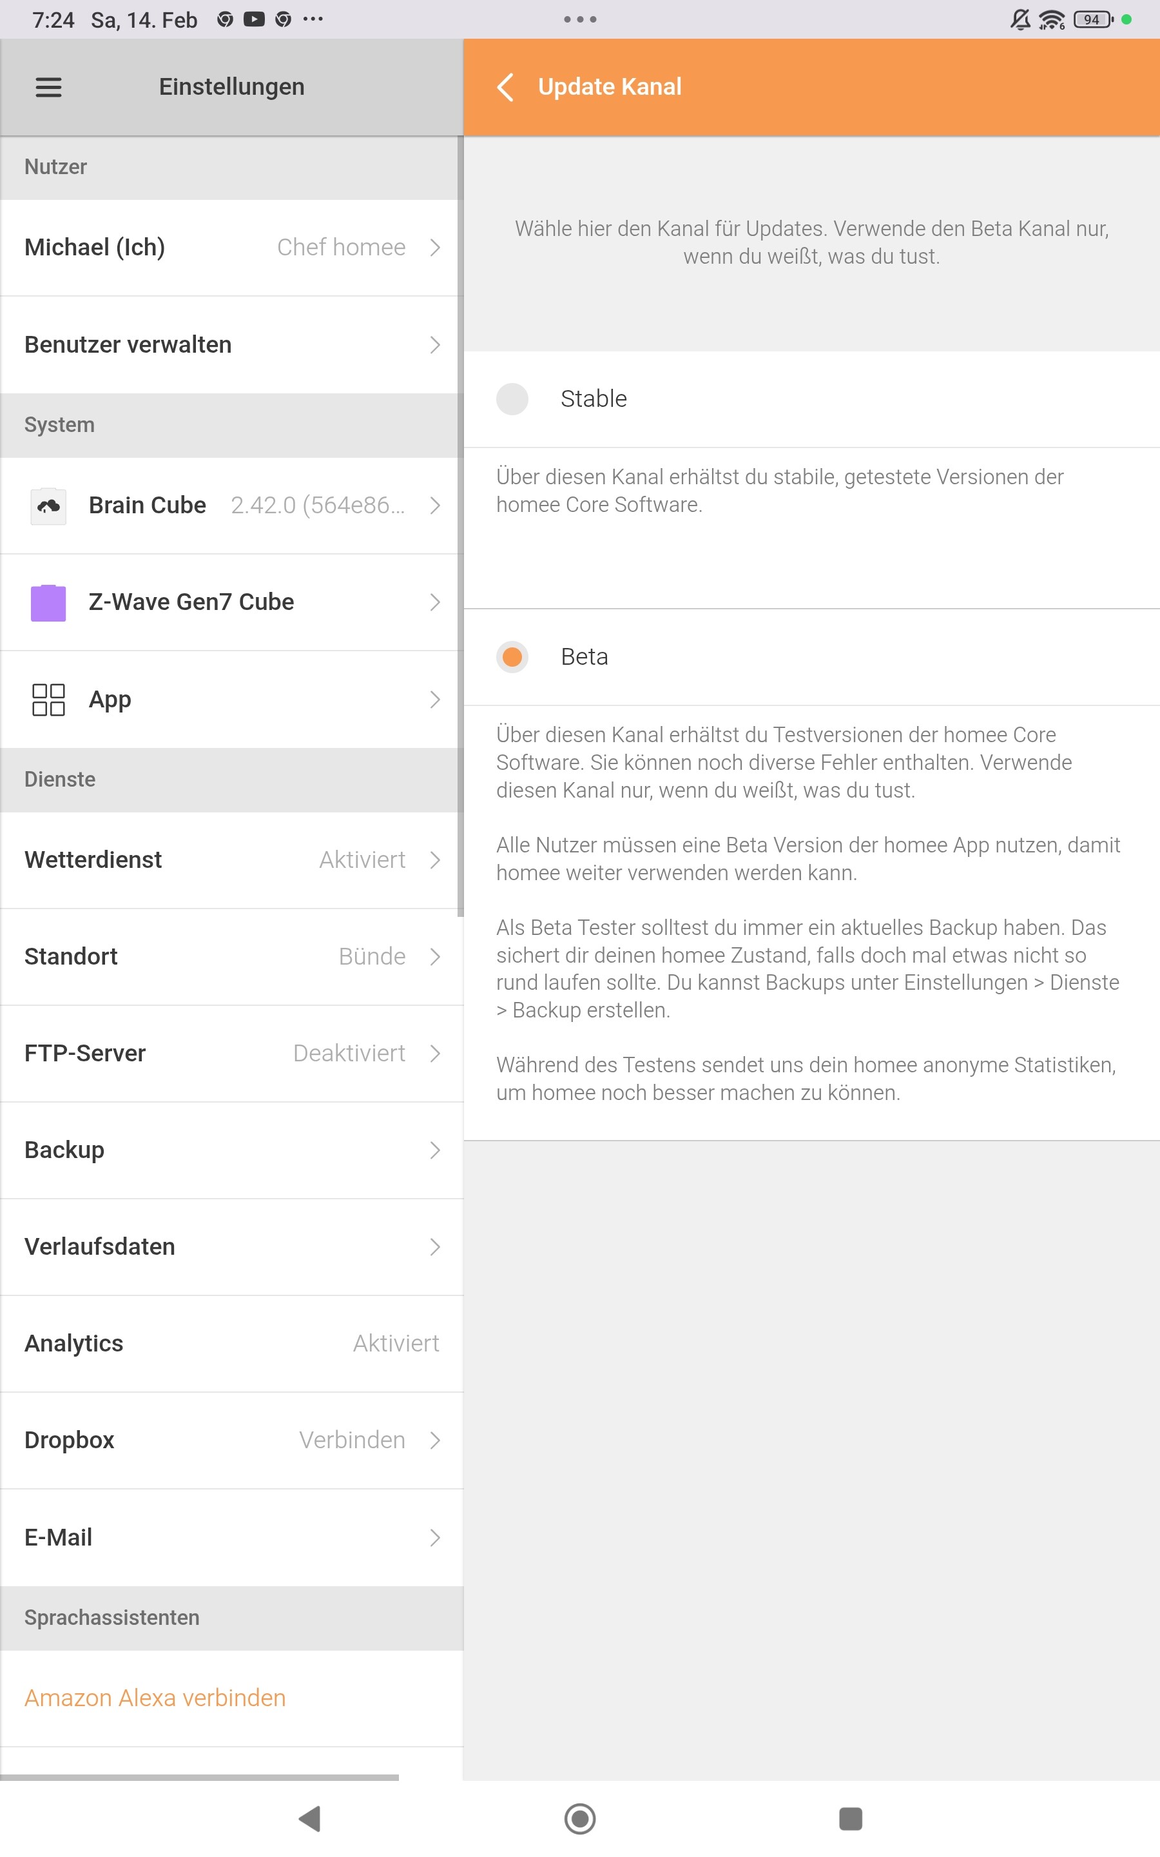Click the horizontal scroll indicator at list bottom
This screenshot has width=1160, height=1857.
pos(200,1776)
